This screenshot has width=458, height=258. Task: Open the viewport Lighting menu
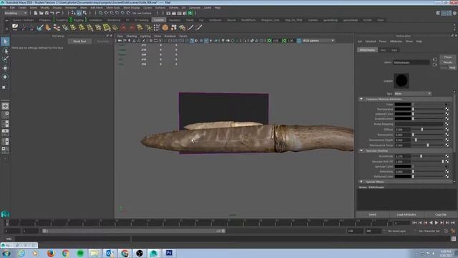pos(145,36)
